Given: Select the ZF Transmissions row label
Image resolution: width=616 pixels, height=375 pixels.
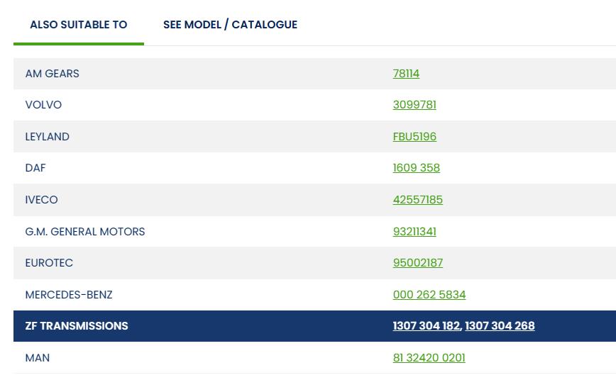Looking at the screenshot, I should click(77, 326).
